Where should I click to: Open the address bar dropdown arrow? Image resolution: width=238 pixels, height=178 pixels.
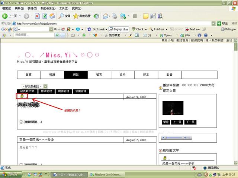(x=213, y=23)
